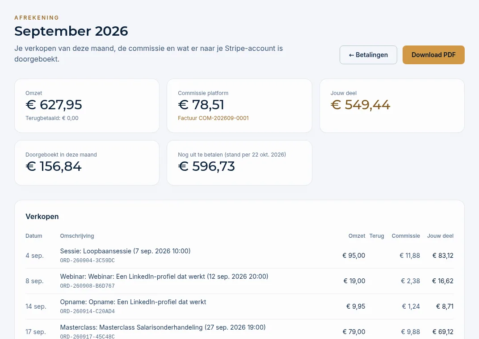Viewport: 479px width, 339px height.
Task: Click the Jouw deel amount card
Action: [392, 106]
